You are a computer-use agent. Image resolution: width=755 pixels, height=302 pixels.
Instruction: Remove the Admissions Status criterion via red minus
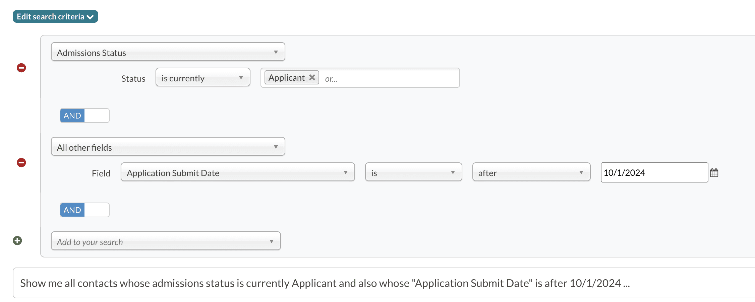coord(21,68)
